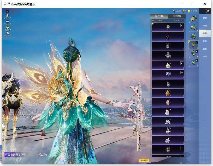
Task: Select the purple ring-shaped backpack skin
Action: (x=168, y=74)
